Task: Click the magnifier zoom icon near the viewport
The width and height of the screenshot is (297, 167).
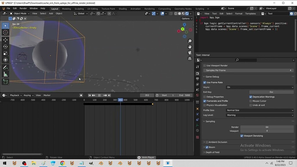Action: pyautogui.click(x=189, y=41)
